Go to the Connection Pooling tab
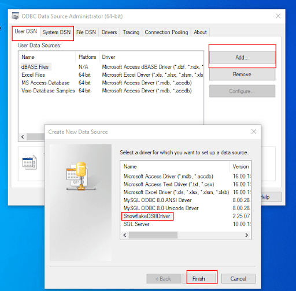The image size is (296, 291). point(166,32)
